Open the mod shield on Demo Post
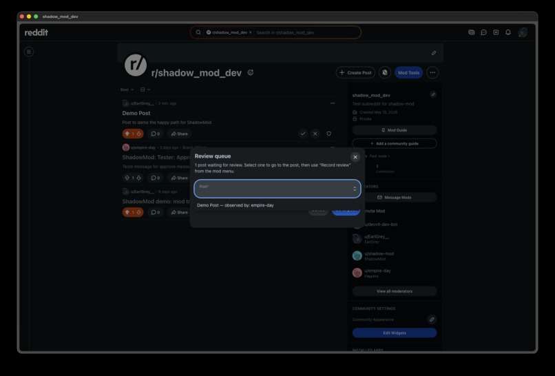555x376 pixels. tap(329, 134)
